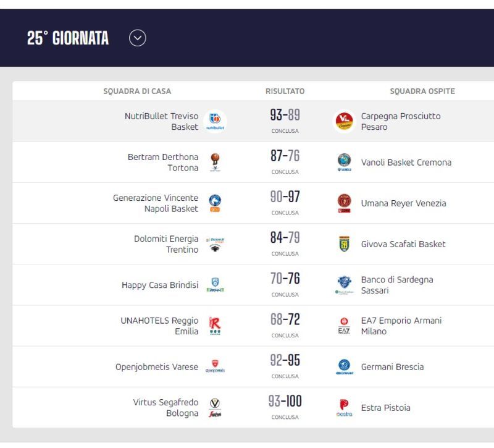Click the Bertram Derthona Tortona logo

[x=215, y=163]
